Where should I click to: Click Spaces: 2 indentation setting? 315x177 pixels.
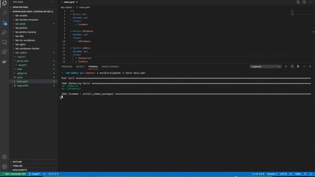pyautogui.click(x=272, y=174)
